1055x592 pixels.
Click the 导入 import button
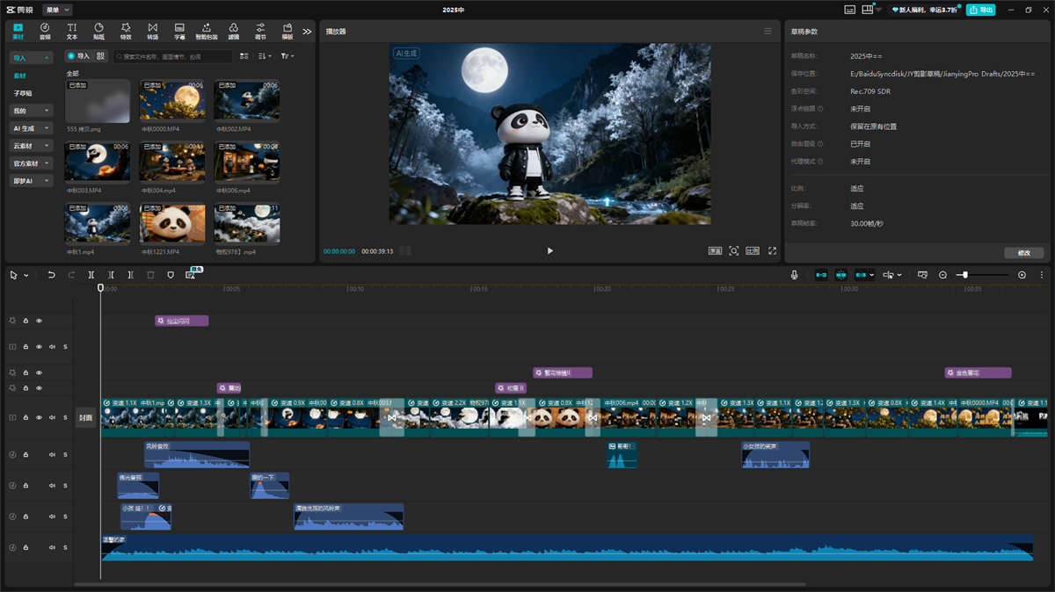point(79,56)
